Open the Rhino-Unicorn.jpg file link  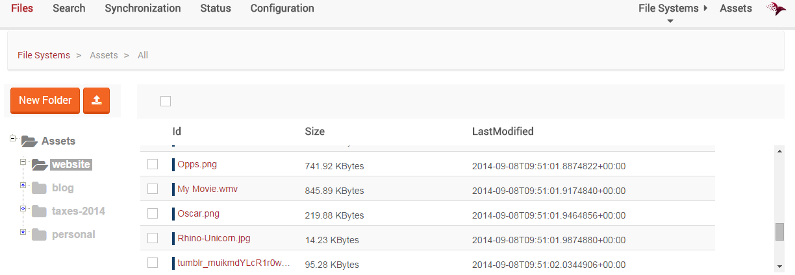coord(214,238)
